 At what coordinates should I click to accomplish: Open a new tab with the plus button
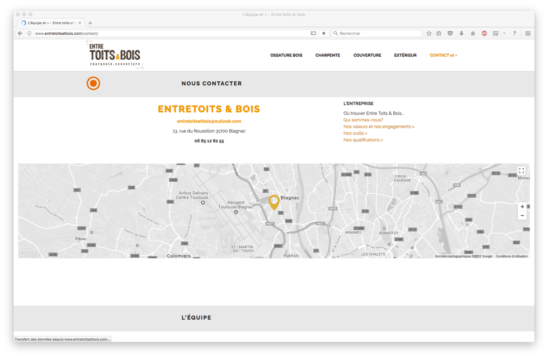point(90,23)
